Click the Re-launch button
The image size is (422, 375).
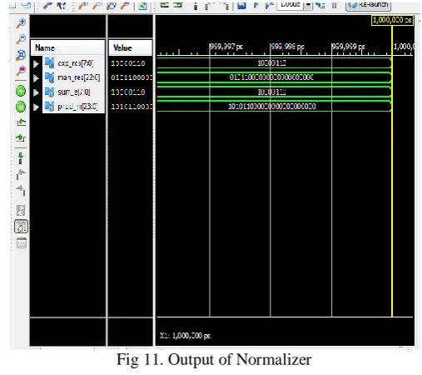click(x=368, y=5)
